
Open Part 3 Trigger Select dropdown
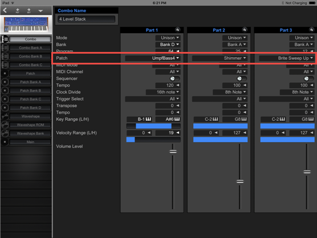tap(287, 99)
